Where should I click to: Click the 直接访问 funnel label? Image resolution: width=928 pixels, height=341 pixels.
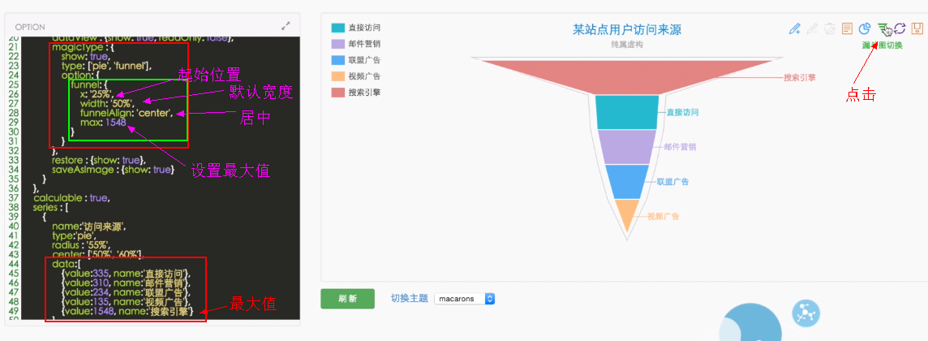(x=683, y=112)
